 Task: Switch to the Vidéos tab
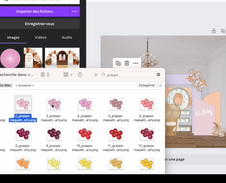pyautogui.click(x=40, y=37)
